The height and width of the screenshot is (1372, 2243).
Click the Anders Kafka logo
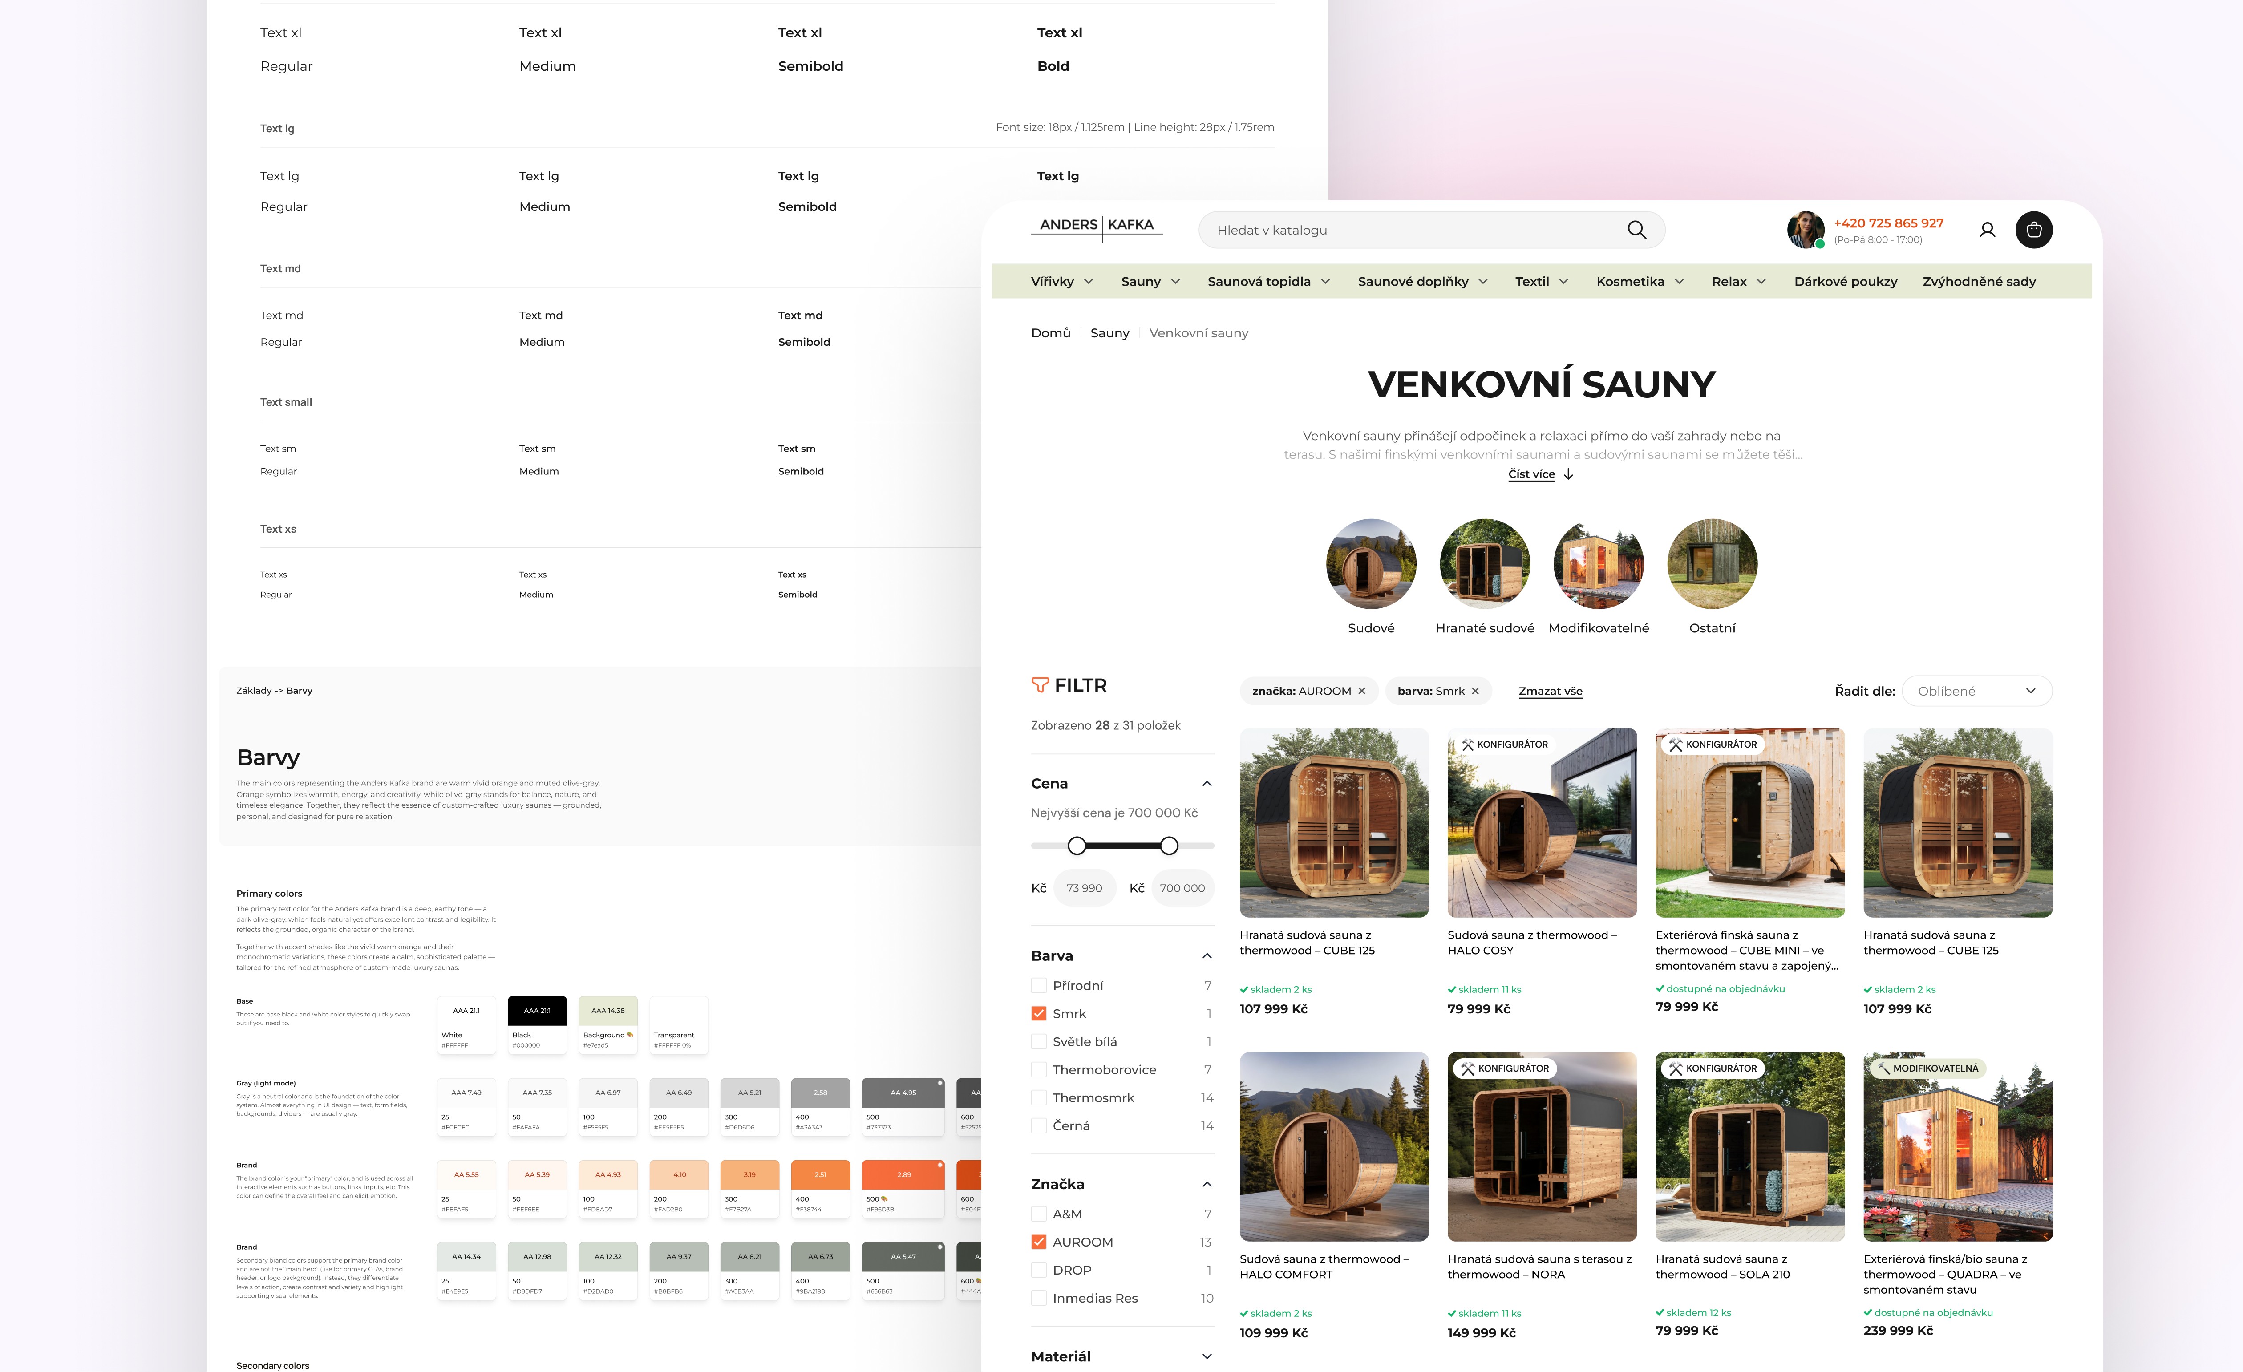click(x=1096, y=225)
